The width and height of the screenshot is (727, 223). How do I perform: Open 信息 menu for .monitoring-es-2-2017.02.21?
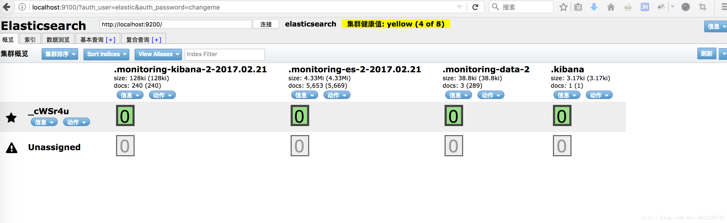304,95
